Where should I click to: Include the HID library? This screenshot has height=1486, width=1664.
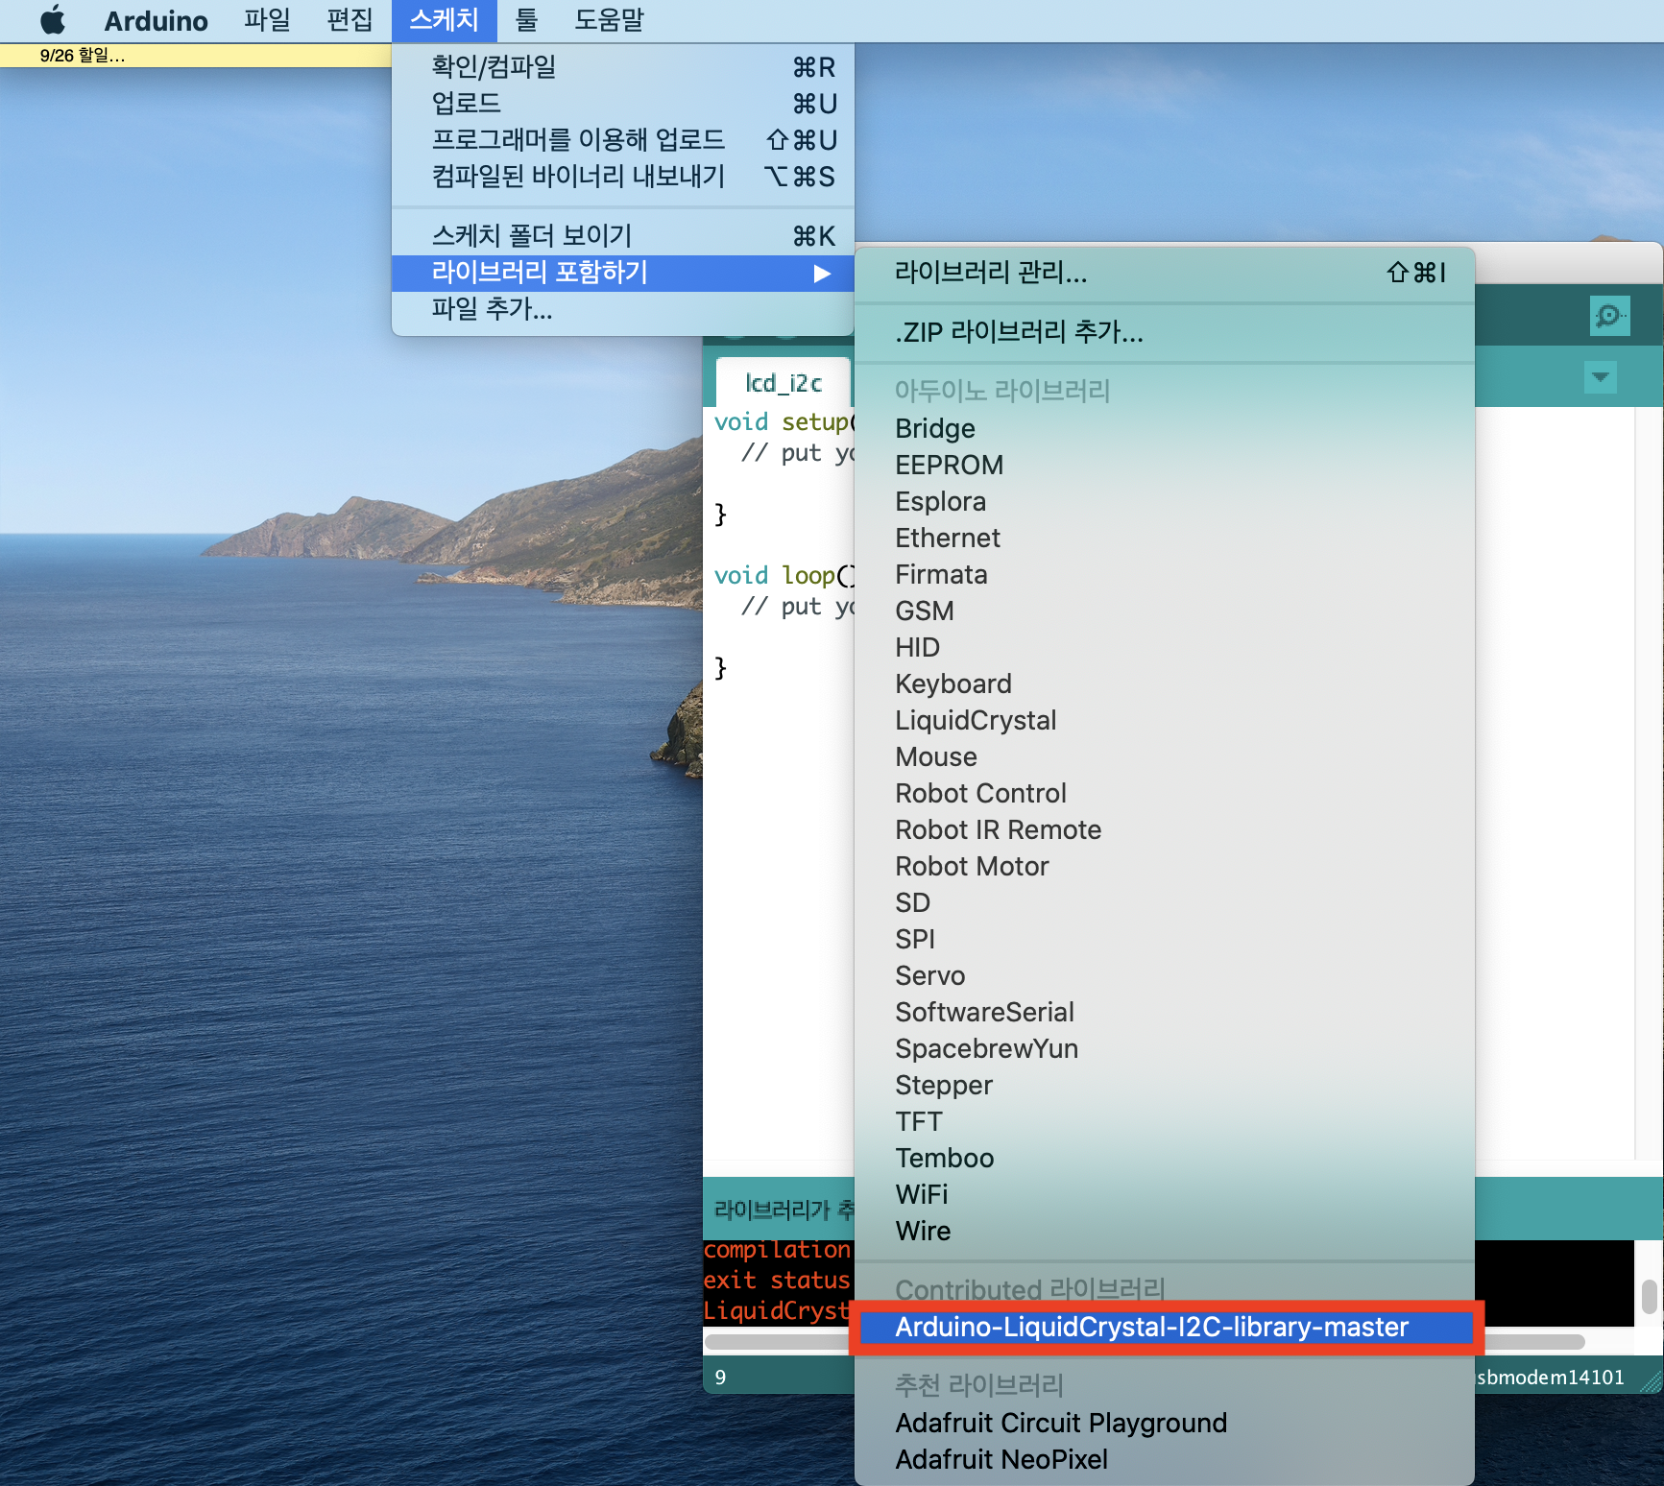[x=1164, y=647]
